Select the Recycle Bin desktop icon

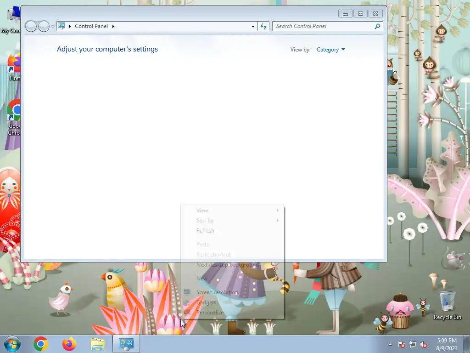[447, 305]
